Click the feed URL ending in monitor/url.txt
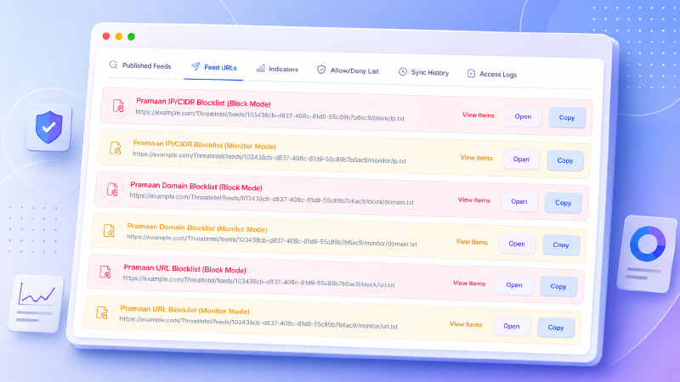 point(258,322)
